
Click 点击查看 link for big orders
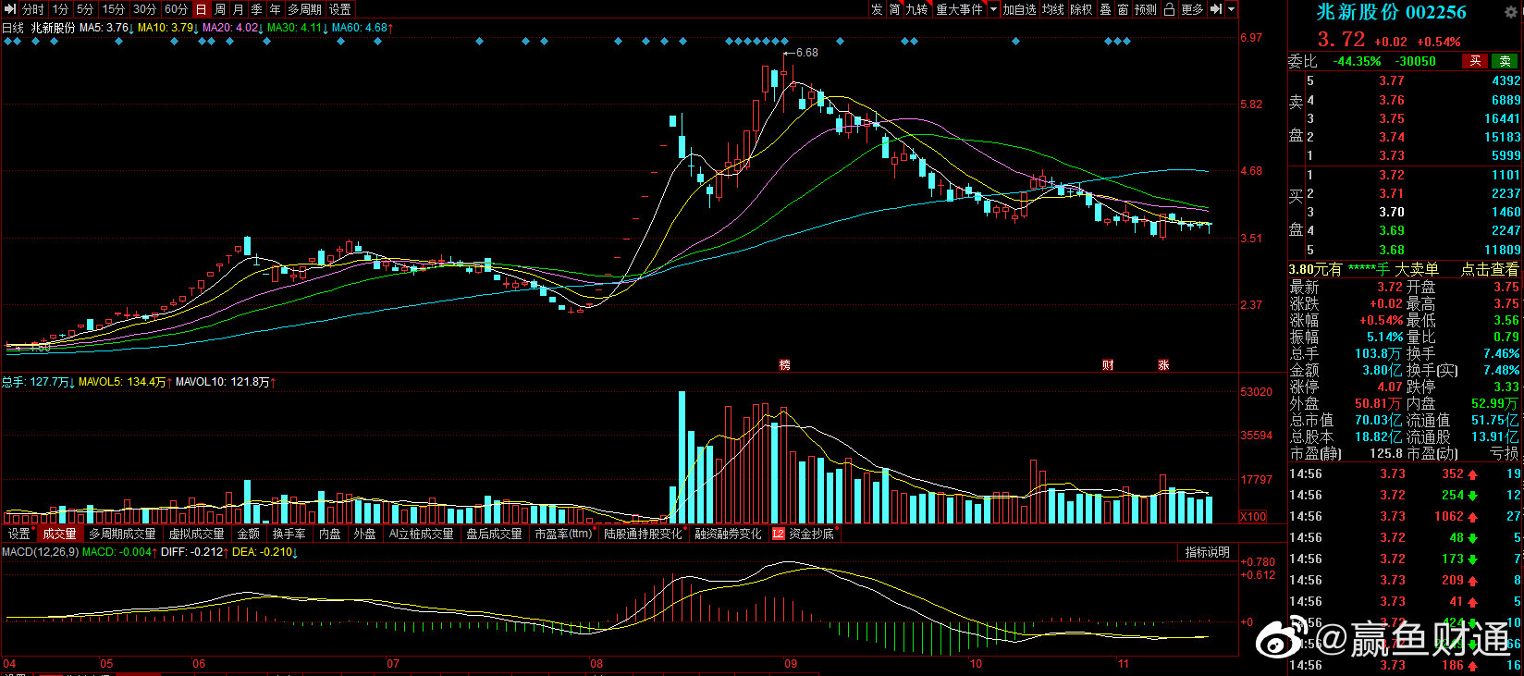tap(1490, 269)
